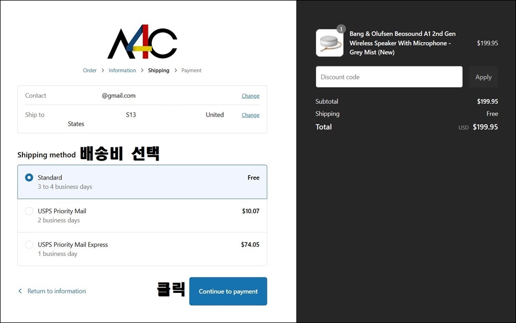Click the '3 to 4 business days' text
The height and width of the screenshot is (323, 516).
65,187
